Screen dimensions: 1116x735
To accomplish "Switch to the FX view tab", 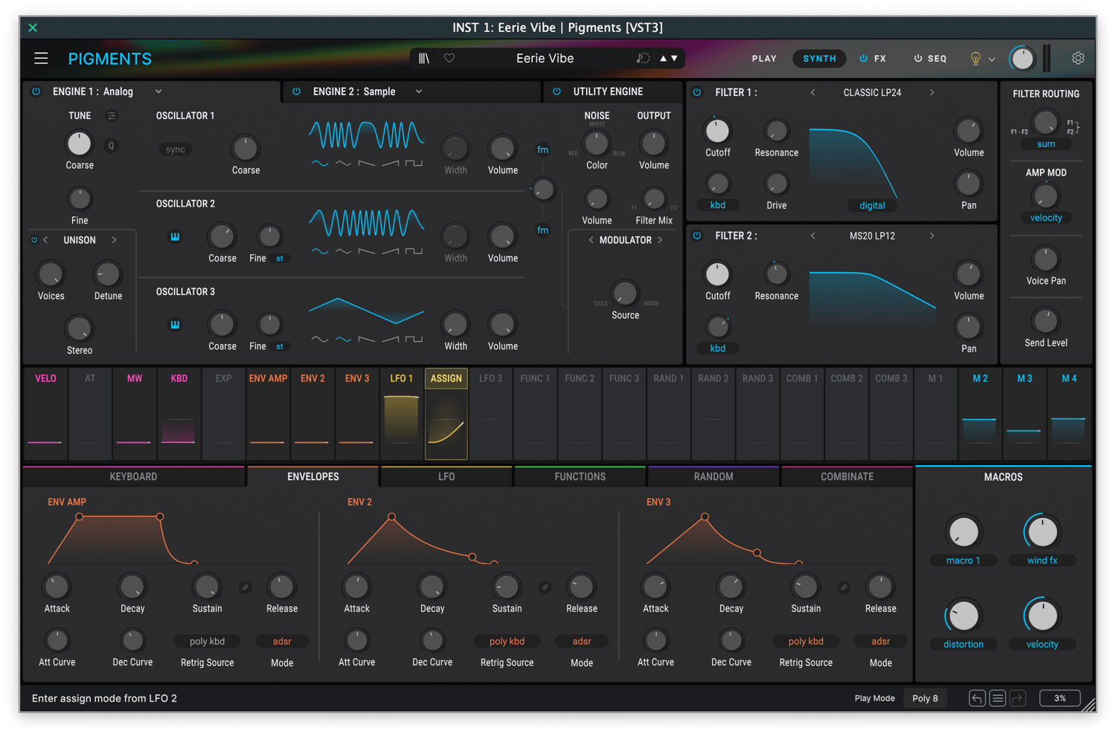I will point(873,58).
